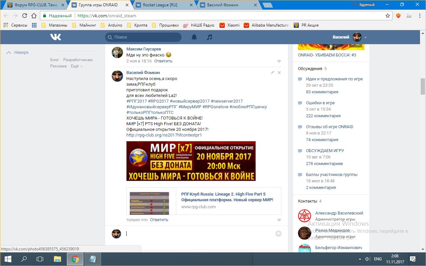Open the Блог link in sidebar

click(55, 60)
